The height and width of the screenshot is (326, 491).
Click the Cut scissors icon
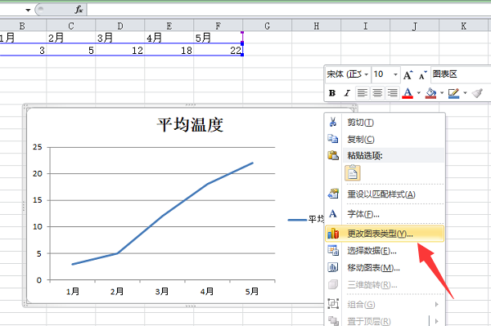(332, 122)
